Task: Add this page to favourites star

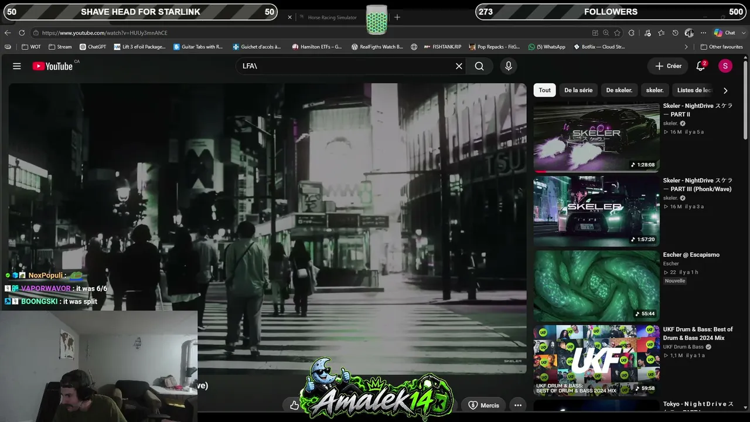Action: (617, 33)
